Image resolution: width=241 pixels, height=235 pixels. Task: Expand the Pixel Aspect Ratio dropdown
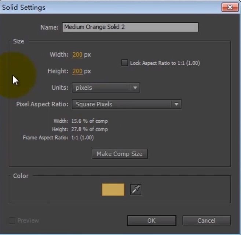point(127,104)
